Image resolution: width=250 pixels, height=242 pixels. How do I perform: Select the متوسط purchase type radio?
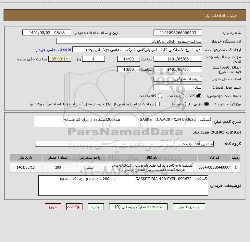tap(187, 104)
